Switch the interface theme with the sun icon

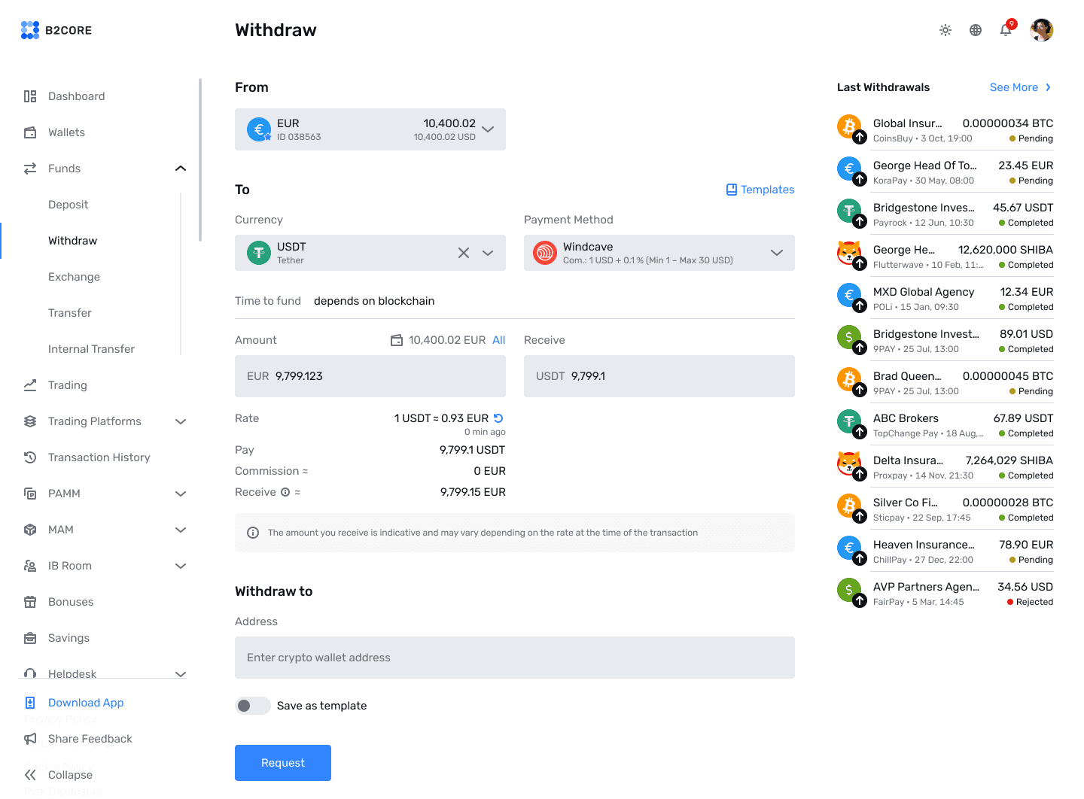pos(945,30)
